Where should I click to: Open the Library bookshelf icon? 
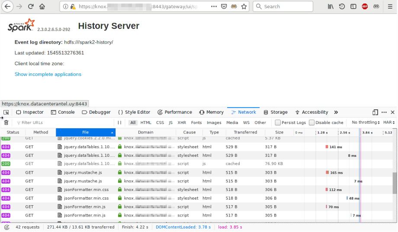click(331, 6)
